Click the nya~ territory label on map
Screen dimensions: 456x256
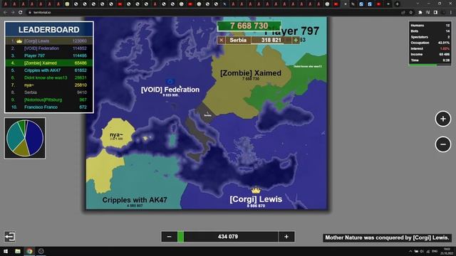point(116,134)
